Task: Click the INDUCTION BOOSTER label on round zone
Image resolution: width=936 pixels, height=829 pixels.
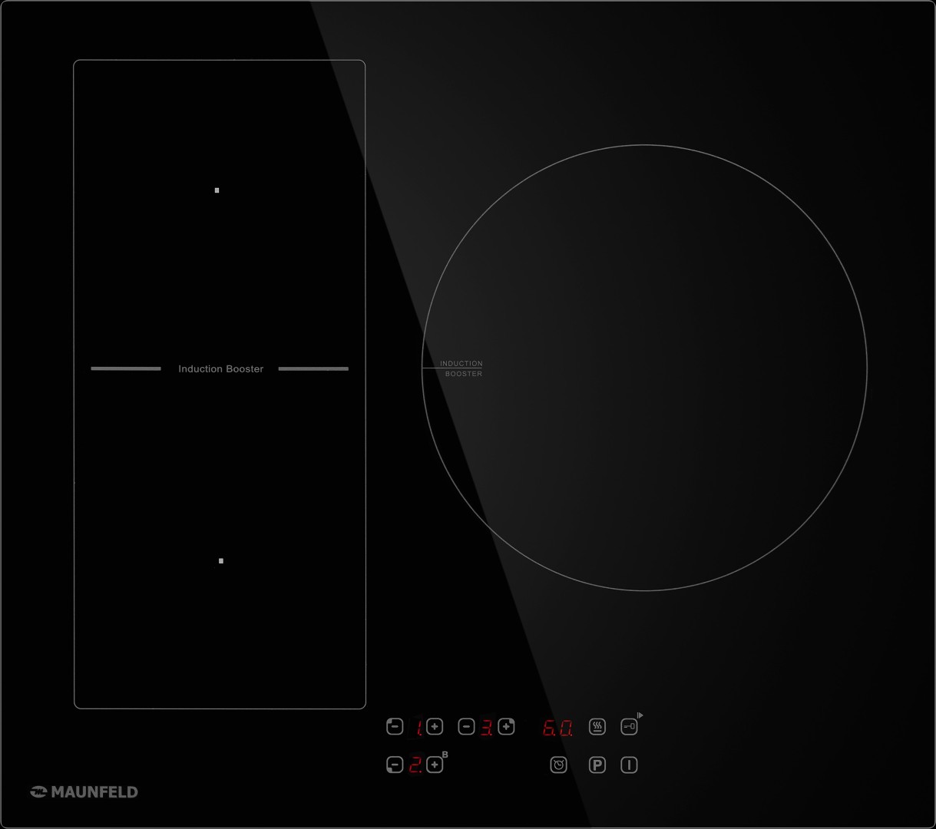Action: 462,368
